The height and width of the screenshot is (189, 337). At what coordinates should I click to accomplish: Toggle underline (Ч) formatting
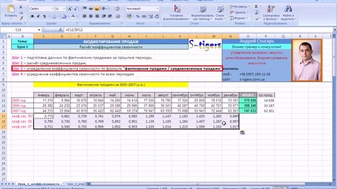pos(44,16)
